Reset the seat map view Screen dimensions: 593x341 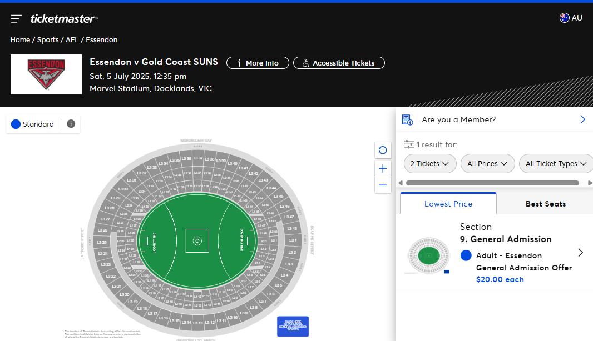pos(383,151)
